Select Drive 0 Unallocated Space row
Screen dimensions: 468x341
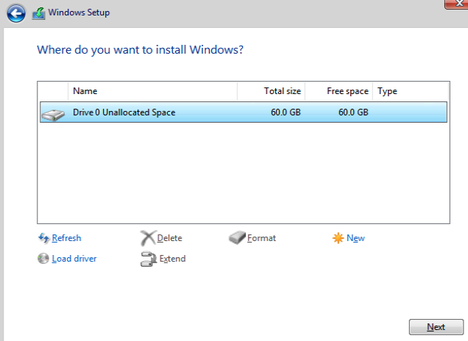[243, 112]
